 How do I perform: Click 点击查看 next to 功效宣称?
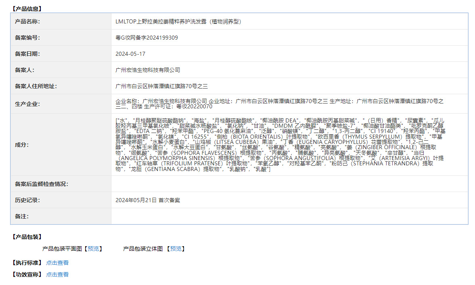(57, 275)
